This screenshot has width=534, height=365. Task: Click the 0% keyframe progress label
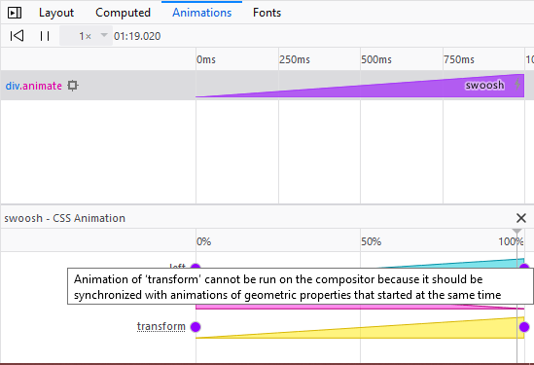point(204,241)
